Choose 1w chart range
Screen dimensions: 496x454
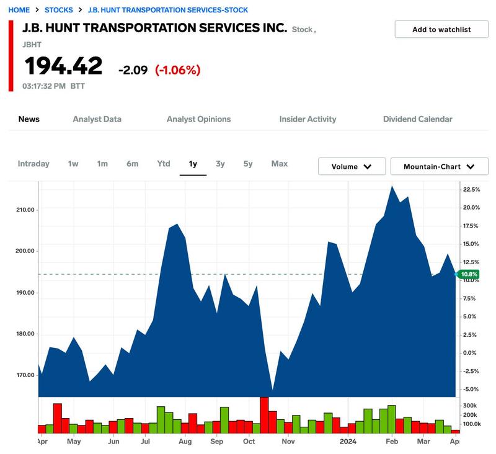click(73, 164)
